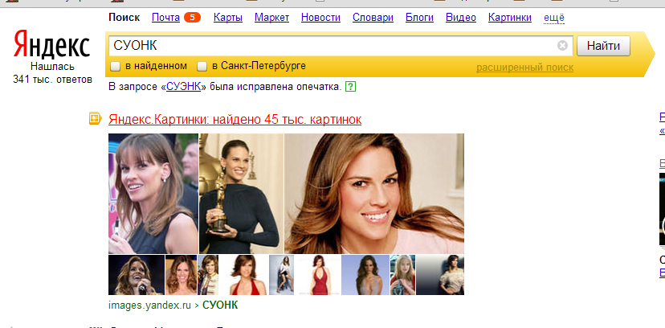665x328 pixels.
Task: Open thumbnail of woman holding golden statuette
Action: point(241,193)
